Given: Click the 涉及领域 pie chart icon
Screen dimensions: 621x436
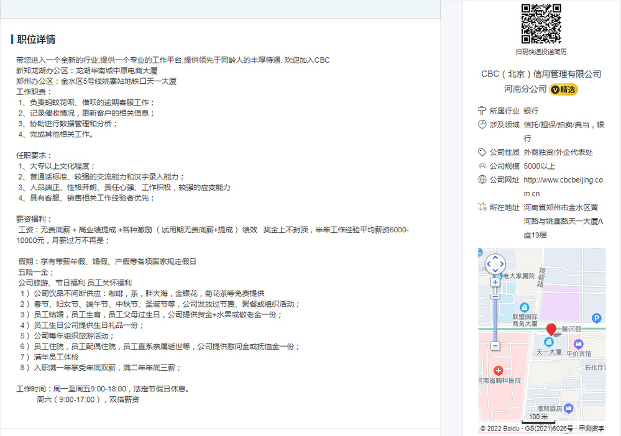Looking at the screenshot, I should (x=482, y=124).
